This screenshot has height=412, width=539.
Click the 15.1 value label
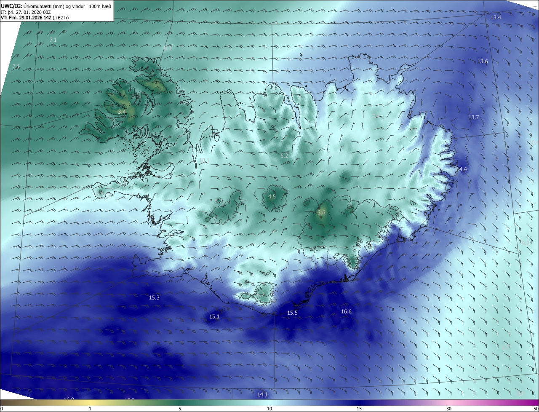(214, 316)
